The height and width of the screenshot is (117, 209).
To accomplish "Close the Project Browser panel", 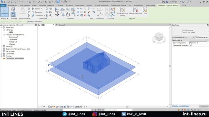I will pyautogui.click(x=36, y=25).
